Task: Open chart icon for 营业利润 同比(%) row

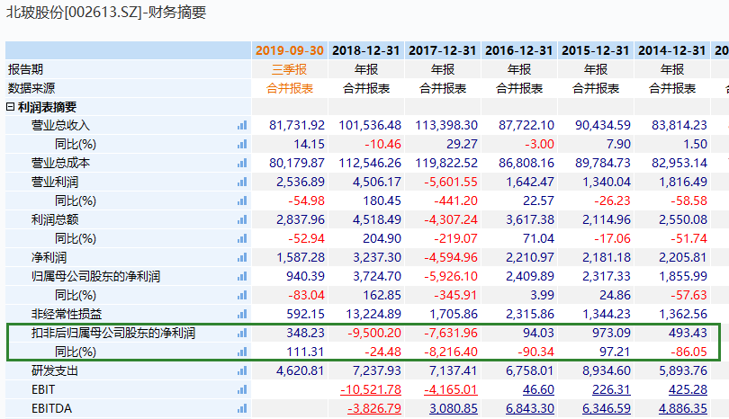Action: [x=242, y=201]
